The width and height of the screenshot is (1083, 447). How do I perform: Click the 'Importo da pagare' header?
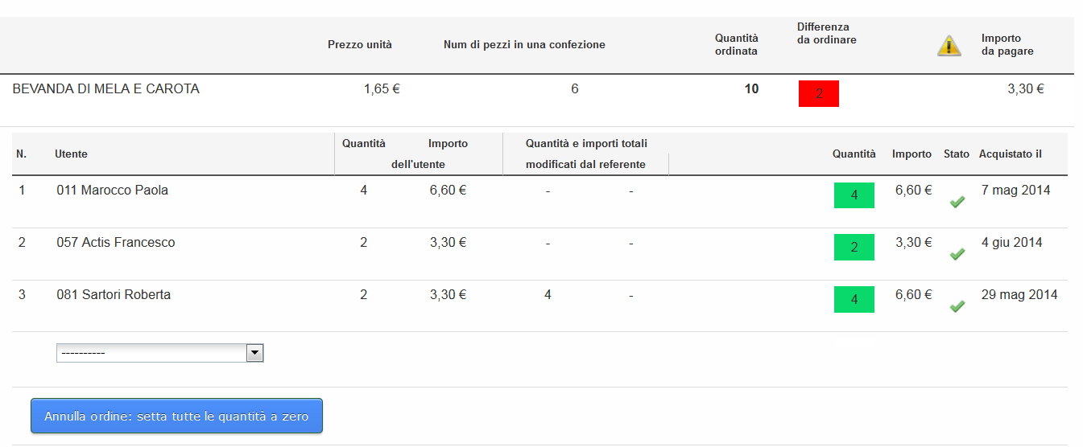click(x=1007, y=44)
